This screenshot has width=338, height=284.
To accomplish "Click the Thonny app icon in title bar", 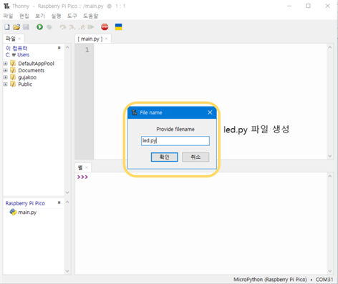I will [x=6, y=6].
